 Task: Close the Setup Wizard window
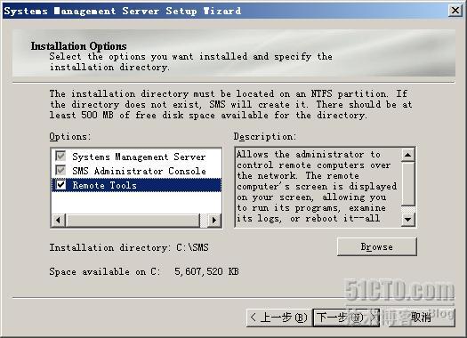(455, 11)
